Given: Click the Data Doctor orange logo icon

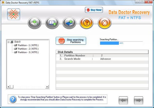Looking at the screenshot, I should pos(14,14).
